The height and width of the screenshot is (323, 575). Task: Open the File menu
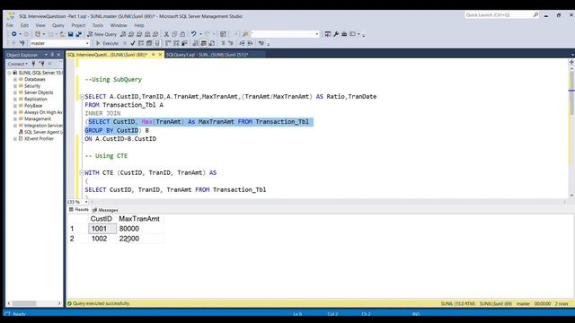pyautogui.click(x=10, y=25)
